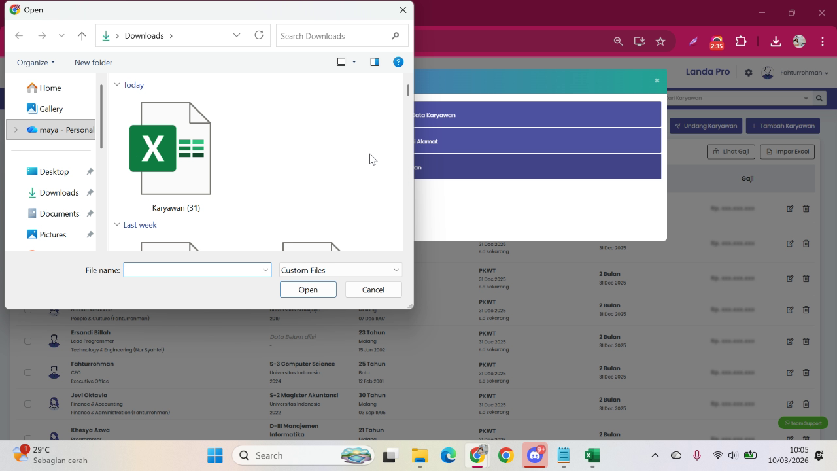Open Chrome three-dot menu
The width and height of the screenshot is (837, 471).
coord(823,41)
